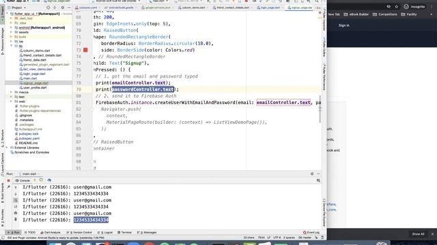Switch to android/build.gradle editor tab
The height and width of the screenshot is (245, 437).
pyautogui.click(x=121, y=7)
